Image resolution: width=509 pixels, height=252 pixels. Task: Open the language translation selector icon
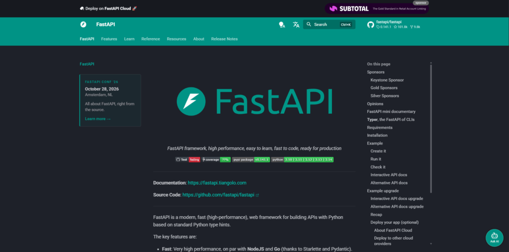coord(296,25)
